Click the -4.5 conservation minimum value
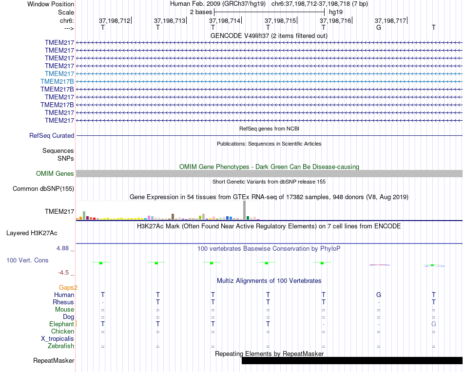The width and height of the screenshot is (463, 372). point(63,273)
